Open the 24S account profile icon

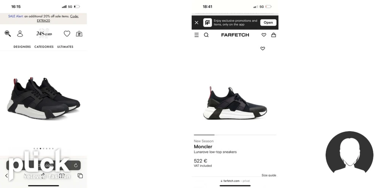(x=20, y=34)
